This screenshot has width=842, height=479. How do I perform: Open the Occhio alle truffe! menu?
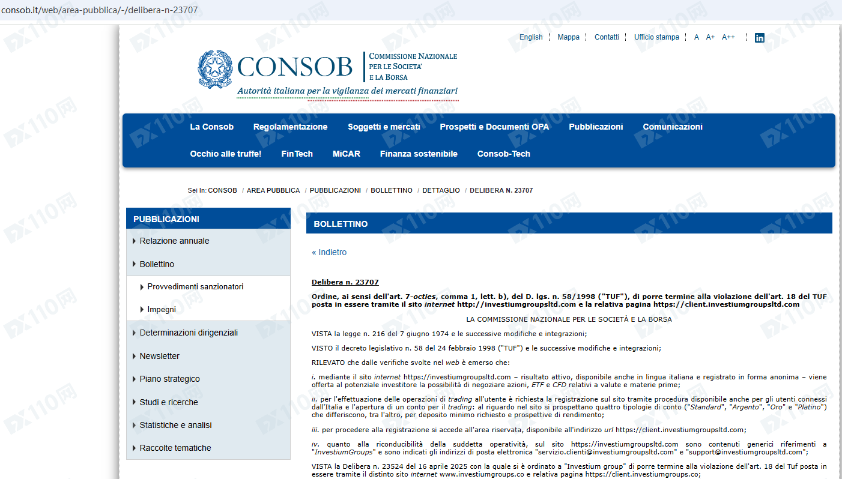[x=225, y=154]
